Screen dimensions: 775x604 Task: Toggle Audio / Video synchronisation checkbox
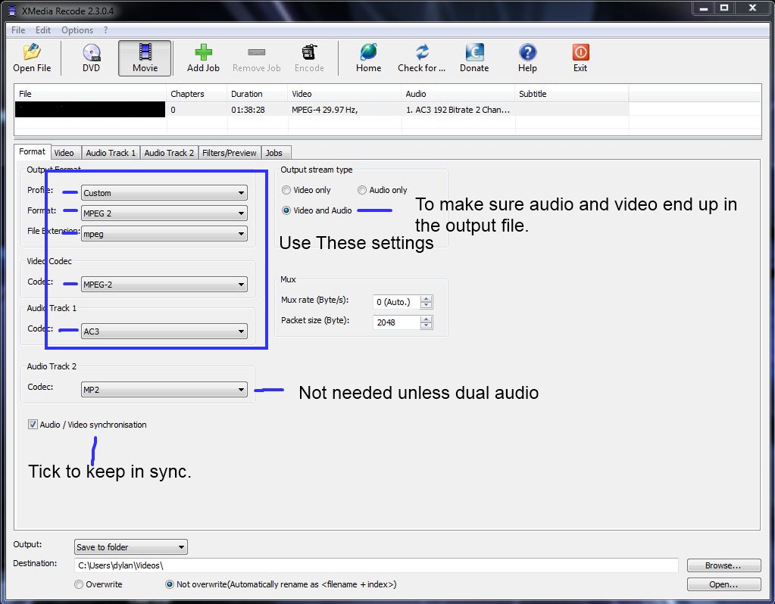point(33,424)
